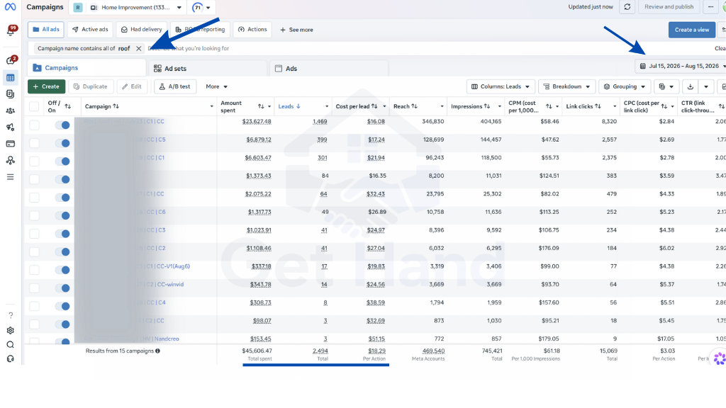The height and width of the screenshot is (408, 726).
Task: Expand the More actions dropdown
Action: click(x=216, y=86)
